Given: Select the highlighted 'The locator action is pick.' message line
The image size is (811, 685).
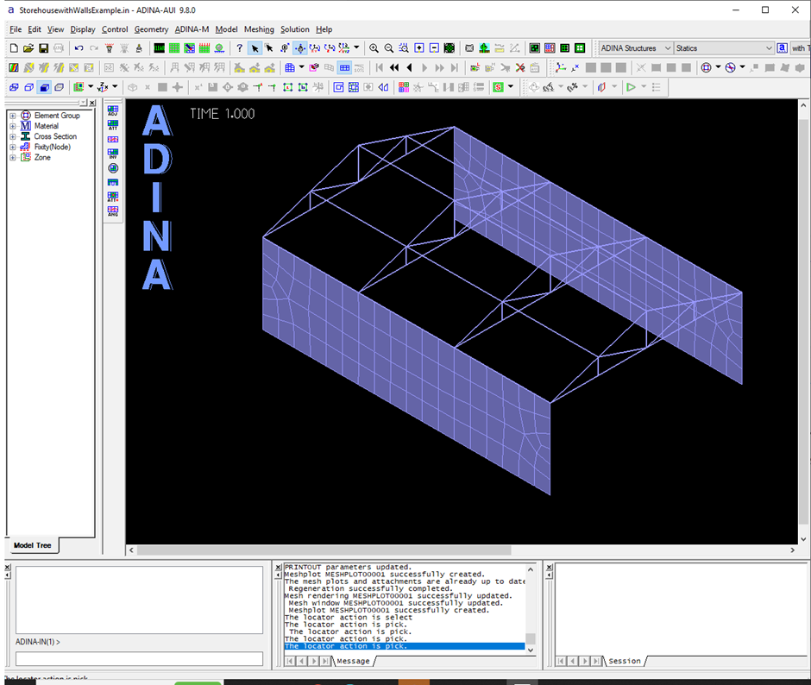Looking at the screenshot, I should (x=405, y=646).
